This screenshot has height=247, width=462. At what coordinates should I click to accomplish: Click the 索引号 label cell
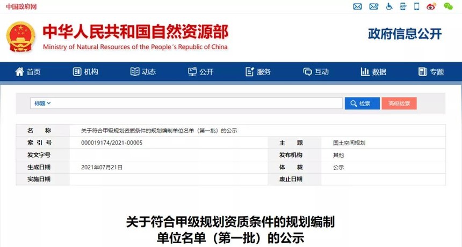point(43,143)
